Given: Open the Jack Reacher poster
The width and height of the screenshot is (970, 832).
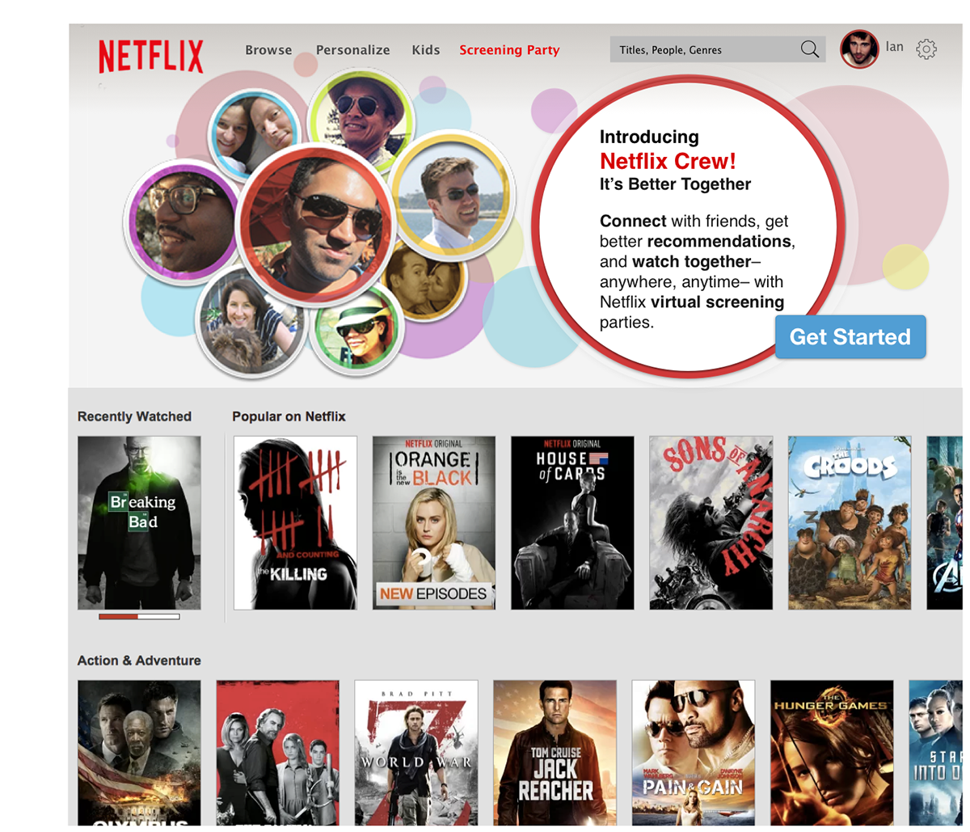Looking at the screenshot, I should [555, 753].
